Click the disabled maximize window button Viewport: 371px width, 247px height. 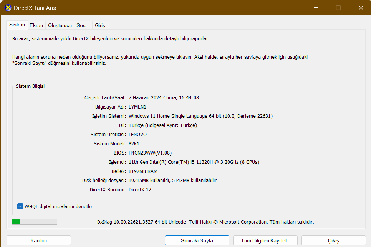tap(338, 8)
